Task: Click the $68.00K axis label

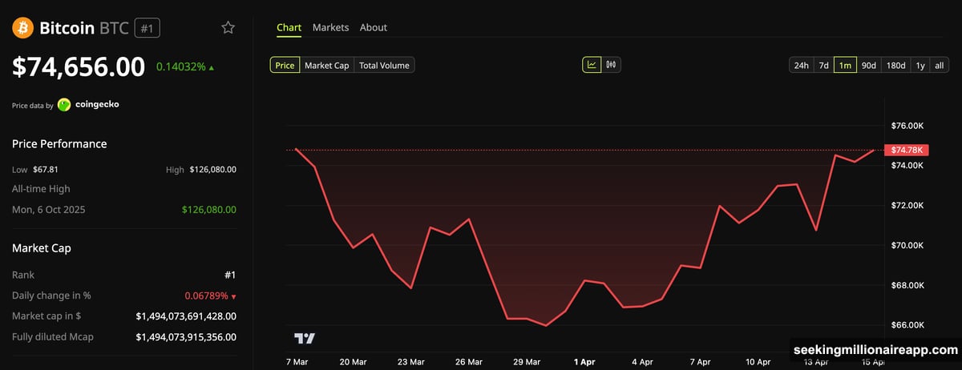Action: click(907, 285)
